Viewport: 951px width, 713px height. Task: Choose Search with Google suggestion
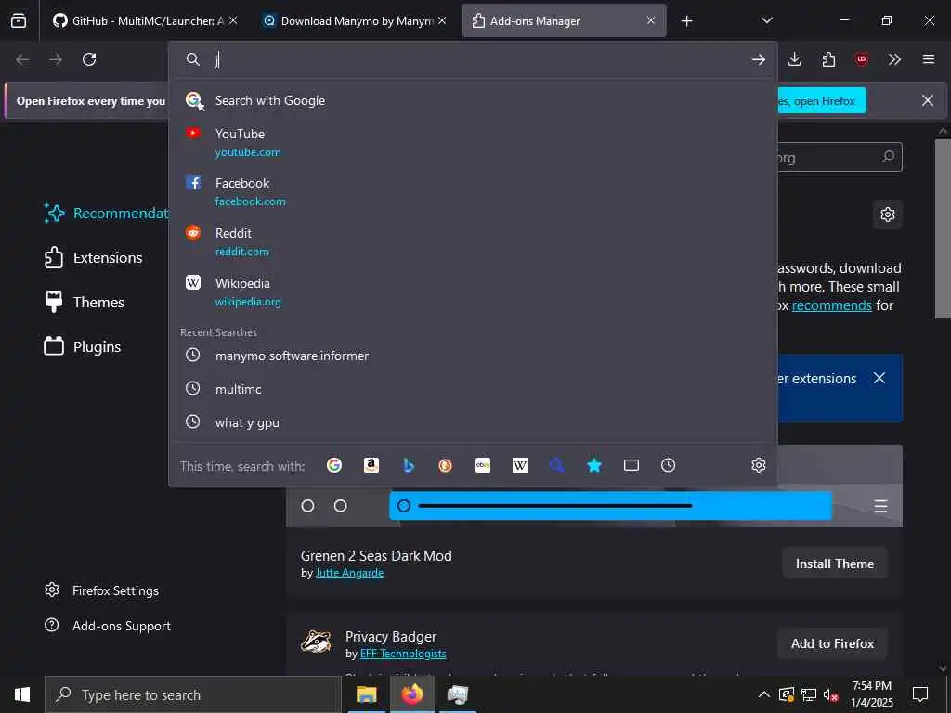[473, 100]
